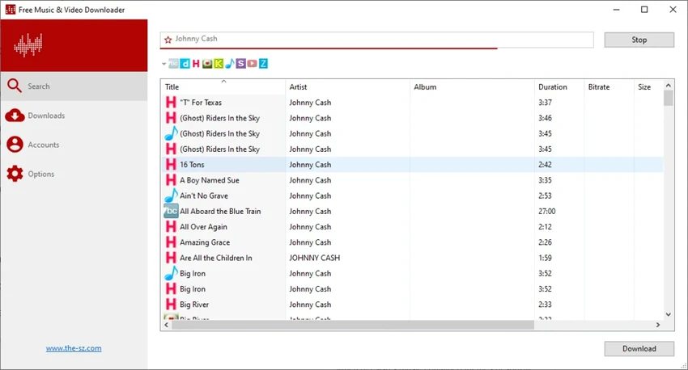Click the Download button
This screenshot has width=688, height=370.
tap(639, 348)
